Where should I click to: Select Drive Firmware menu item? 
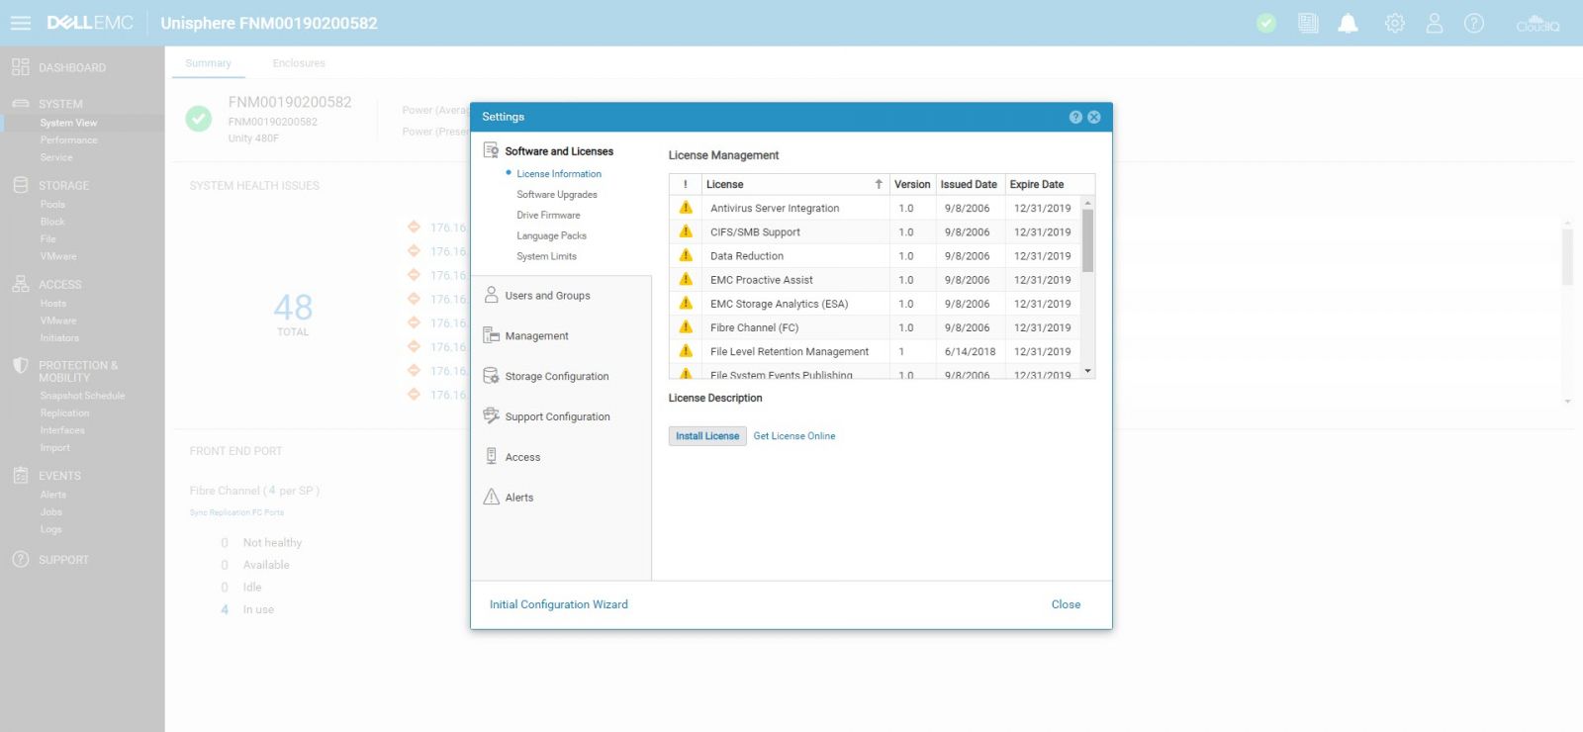coord(548,216)
